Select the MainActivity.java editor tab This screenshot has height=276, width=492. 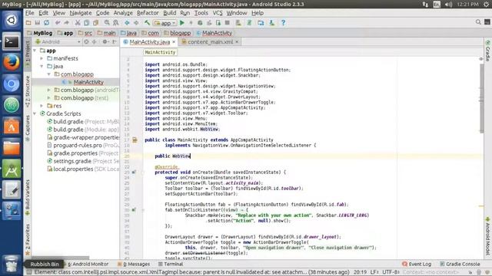coord(149,42)
